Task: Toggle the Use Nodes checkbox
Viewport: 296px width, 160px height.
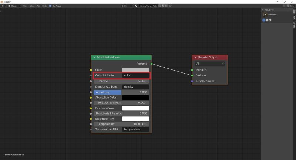Action: pyautogui.click(x=50, y=6)
